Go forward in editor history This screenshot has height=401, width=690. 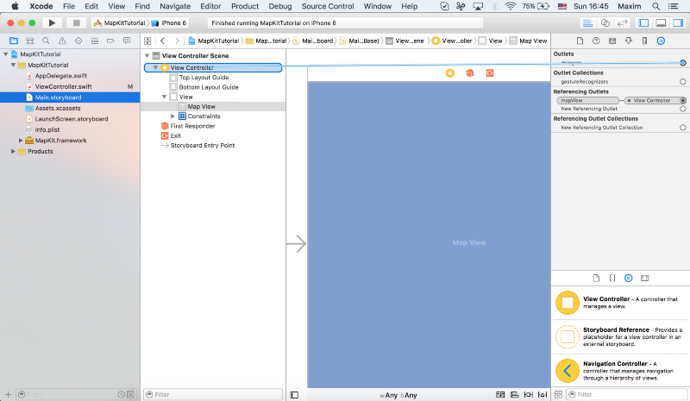click(x=177, y=41)
